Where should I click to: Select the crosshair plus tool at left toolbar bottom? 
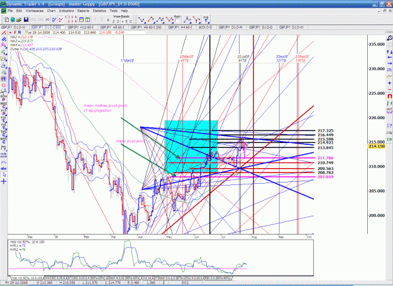click(4, 181)
